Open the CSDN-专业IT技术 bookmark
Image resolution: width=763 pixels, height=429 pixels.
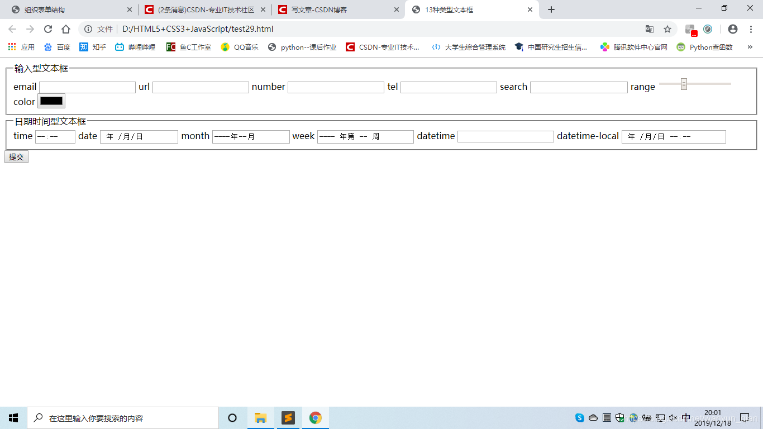pos(383,47)
